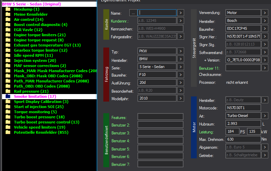Viewport: 271px width, 171px height.
Task: Click the Max. Drehmom. 630 field
Action: (243, 139)
